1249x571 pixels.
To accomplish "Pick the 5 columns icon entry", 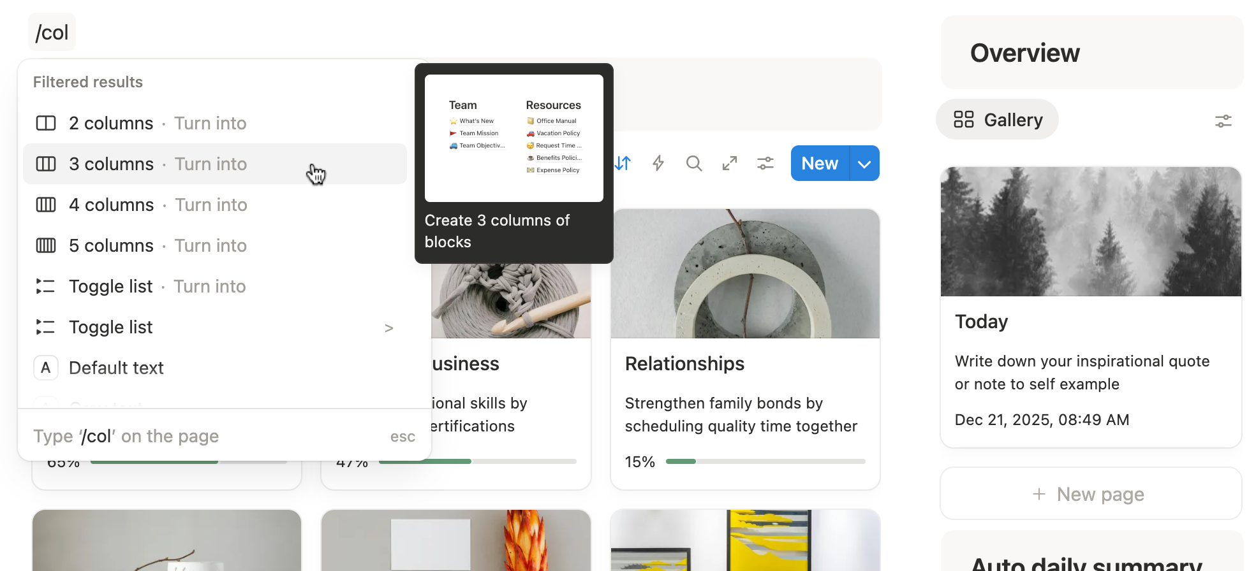I will pos(46,245).
